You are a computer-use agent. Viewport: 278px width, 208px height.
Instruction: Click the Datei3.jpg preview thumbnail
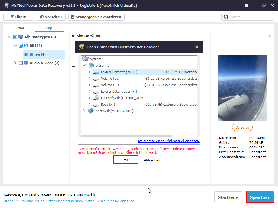click(x=242, y=88)
